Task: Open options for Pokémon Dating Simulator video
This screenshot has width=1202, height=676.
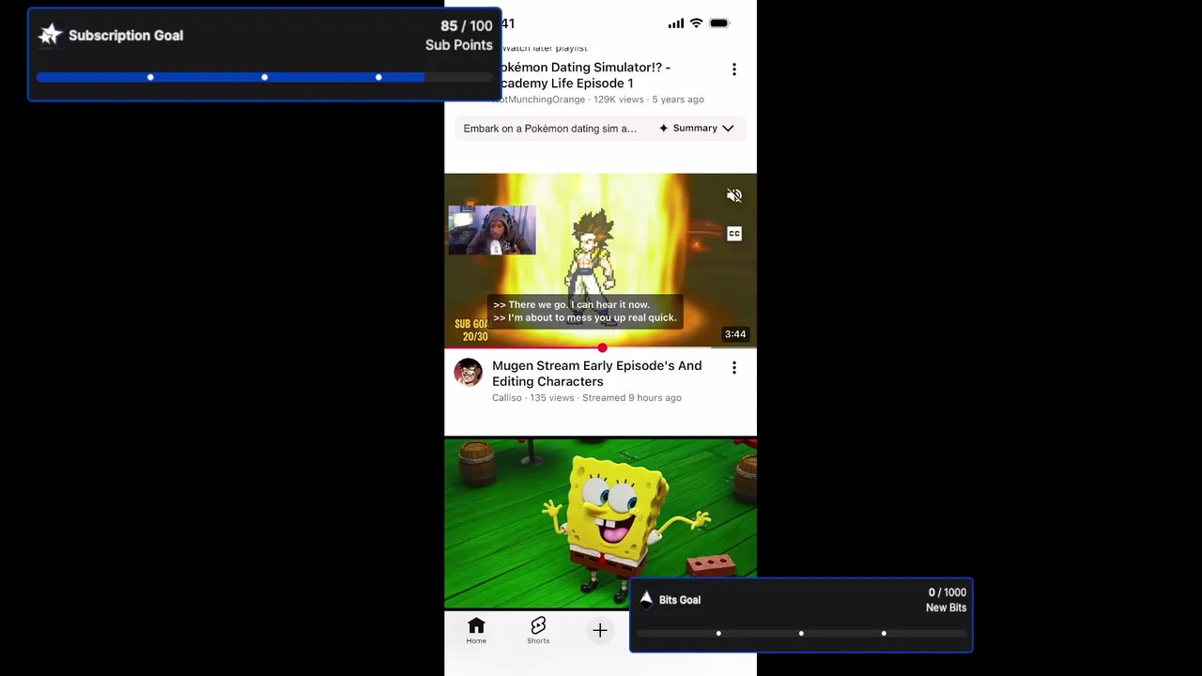Action: click(x=734, y=69)
